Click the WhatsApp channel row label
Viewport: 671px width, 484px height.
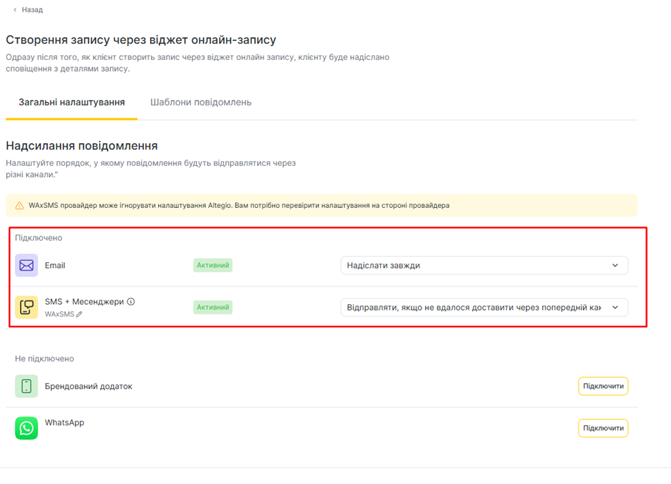click(x=65, y=422)
